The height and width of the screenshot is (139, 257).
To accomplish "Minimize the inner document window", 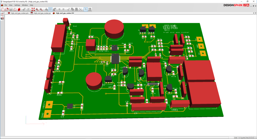I will 251,6.
